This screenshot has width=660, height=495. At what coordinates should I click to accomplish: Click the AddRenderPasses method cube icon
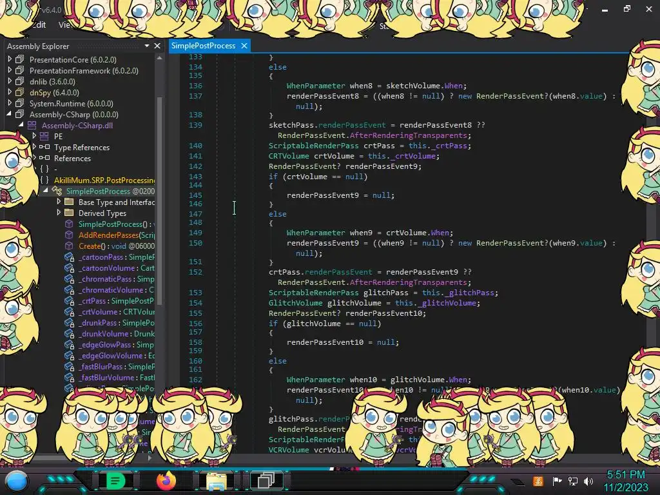pyautogui.click(x=69, y=235)
